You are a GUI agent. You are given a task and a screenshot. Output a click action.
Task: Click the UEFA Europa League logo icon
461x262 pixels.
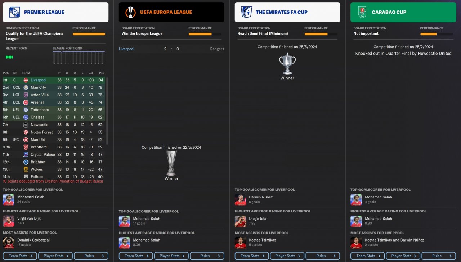coord(130,12)
